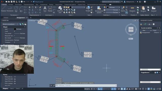The height and width of the screenshot is (91, 162).
Task: Open the Вставка ribbon tab
Action: [x=11, y=5]
